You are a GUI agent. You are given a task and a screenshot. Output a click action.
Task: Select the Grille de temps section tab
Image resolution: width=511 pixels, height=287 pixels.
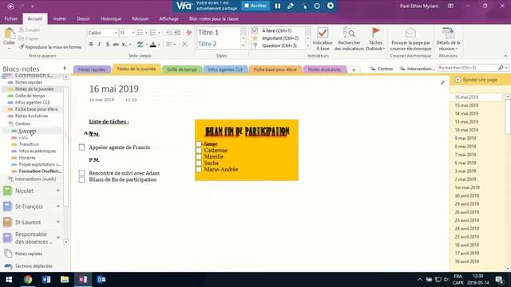[182, 69]
